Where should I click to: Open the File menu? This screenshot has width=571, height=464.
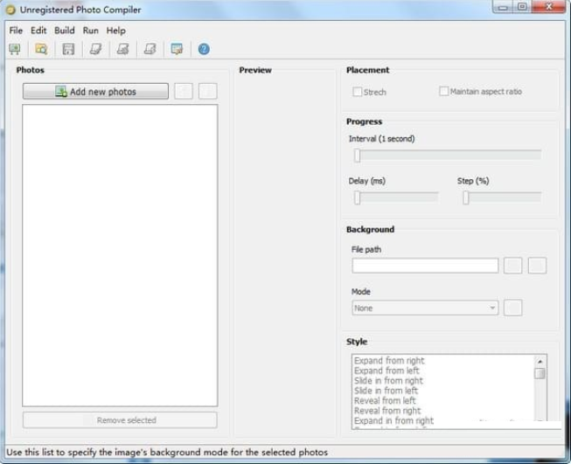pos(16,31)
